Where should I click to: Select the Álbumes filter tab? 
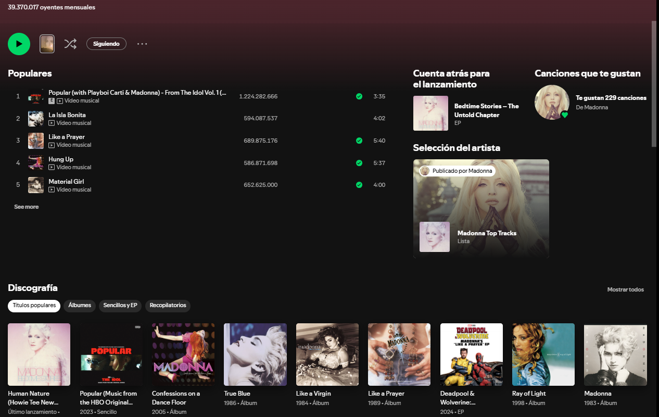pos(80,306)
